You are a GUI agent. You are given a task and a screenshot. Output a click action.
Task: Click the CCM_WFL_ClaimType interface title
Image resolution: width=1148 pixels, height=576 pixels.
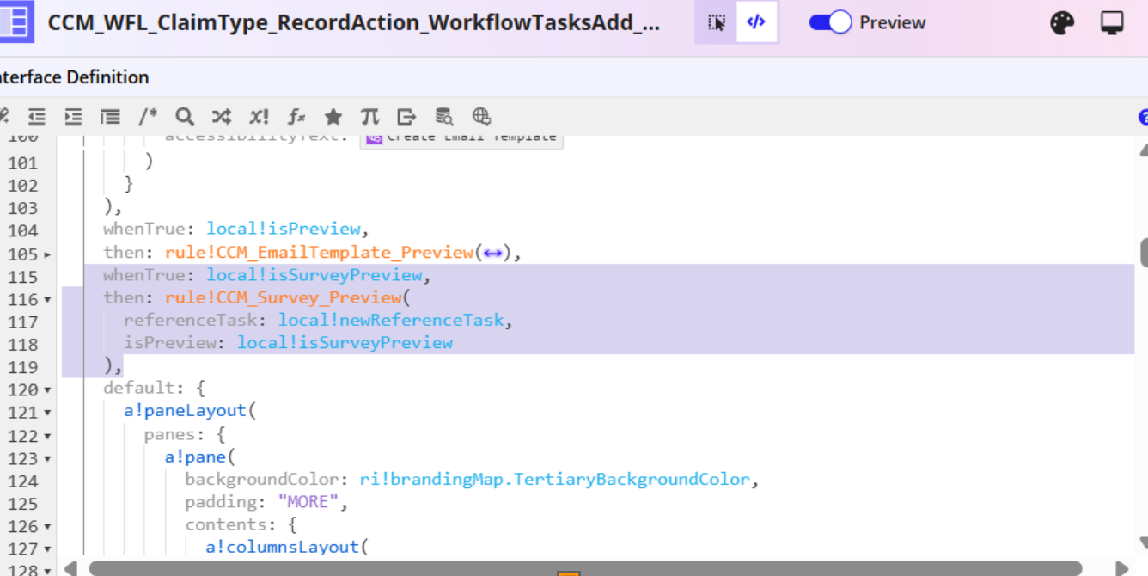[x=354, y=23]
